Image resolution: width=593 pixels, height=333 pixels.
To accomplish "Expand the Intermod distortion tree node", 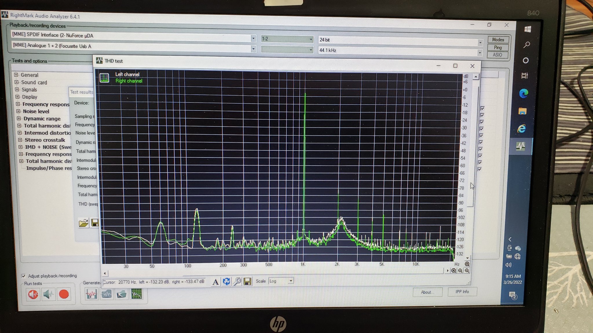I will [20, 133].
